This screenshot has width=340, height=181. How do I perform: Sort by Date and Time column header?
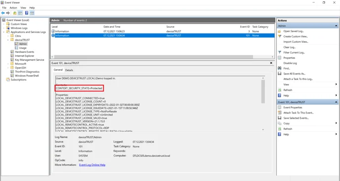(112, 27)
